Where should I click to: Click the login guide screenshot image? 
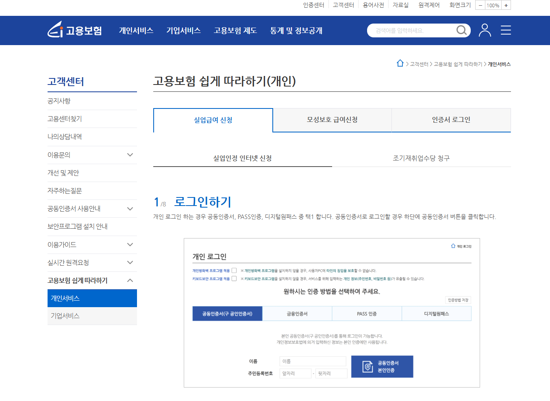(332, 313)
